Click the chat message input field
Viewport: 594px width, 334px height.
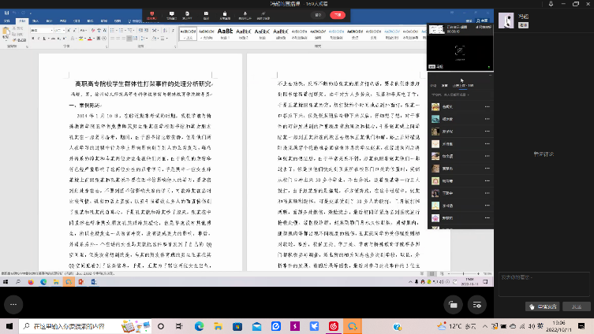pos(544,283)
